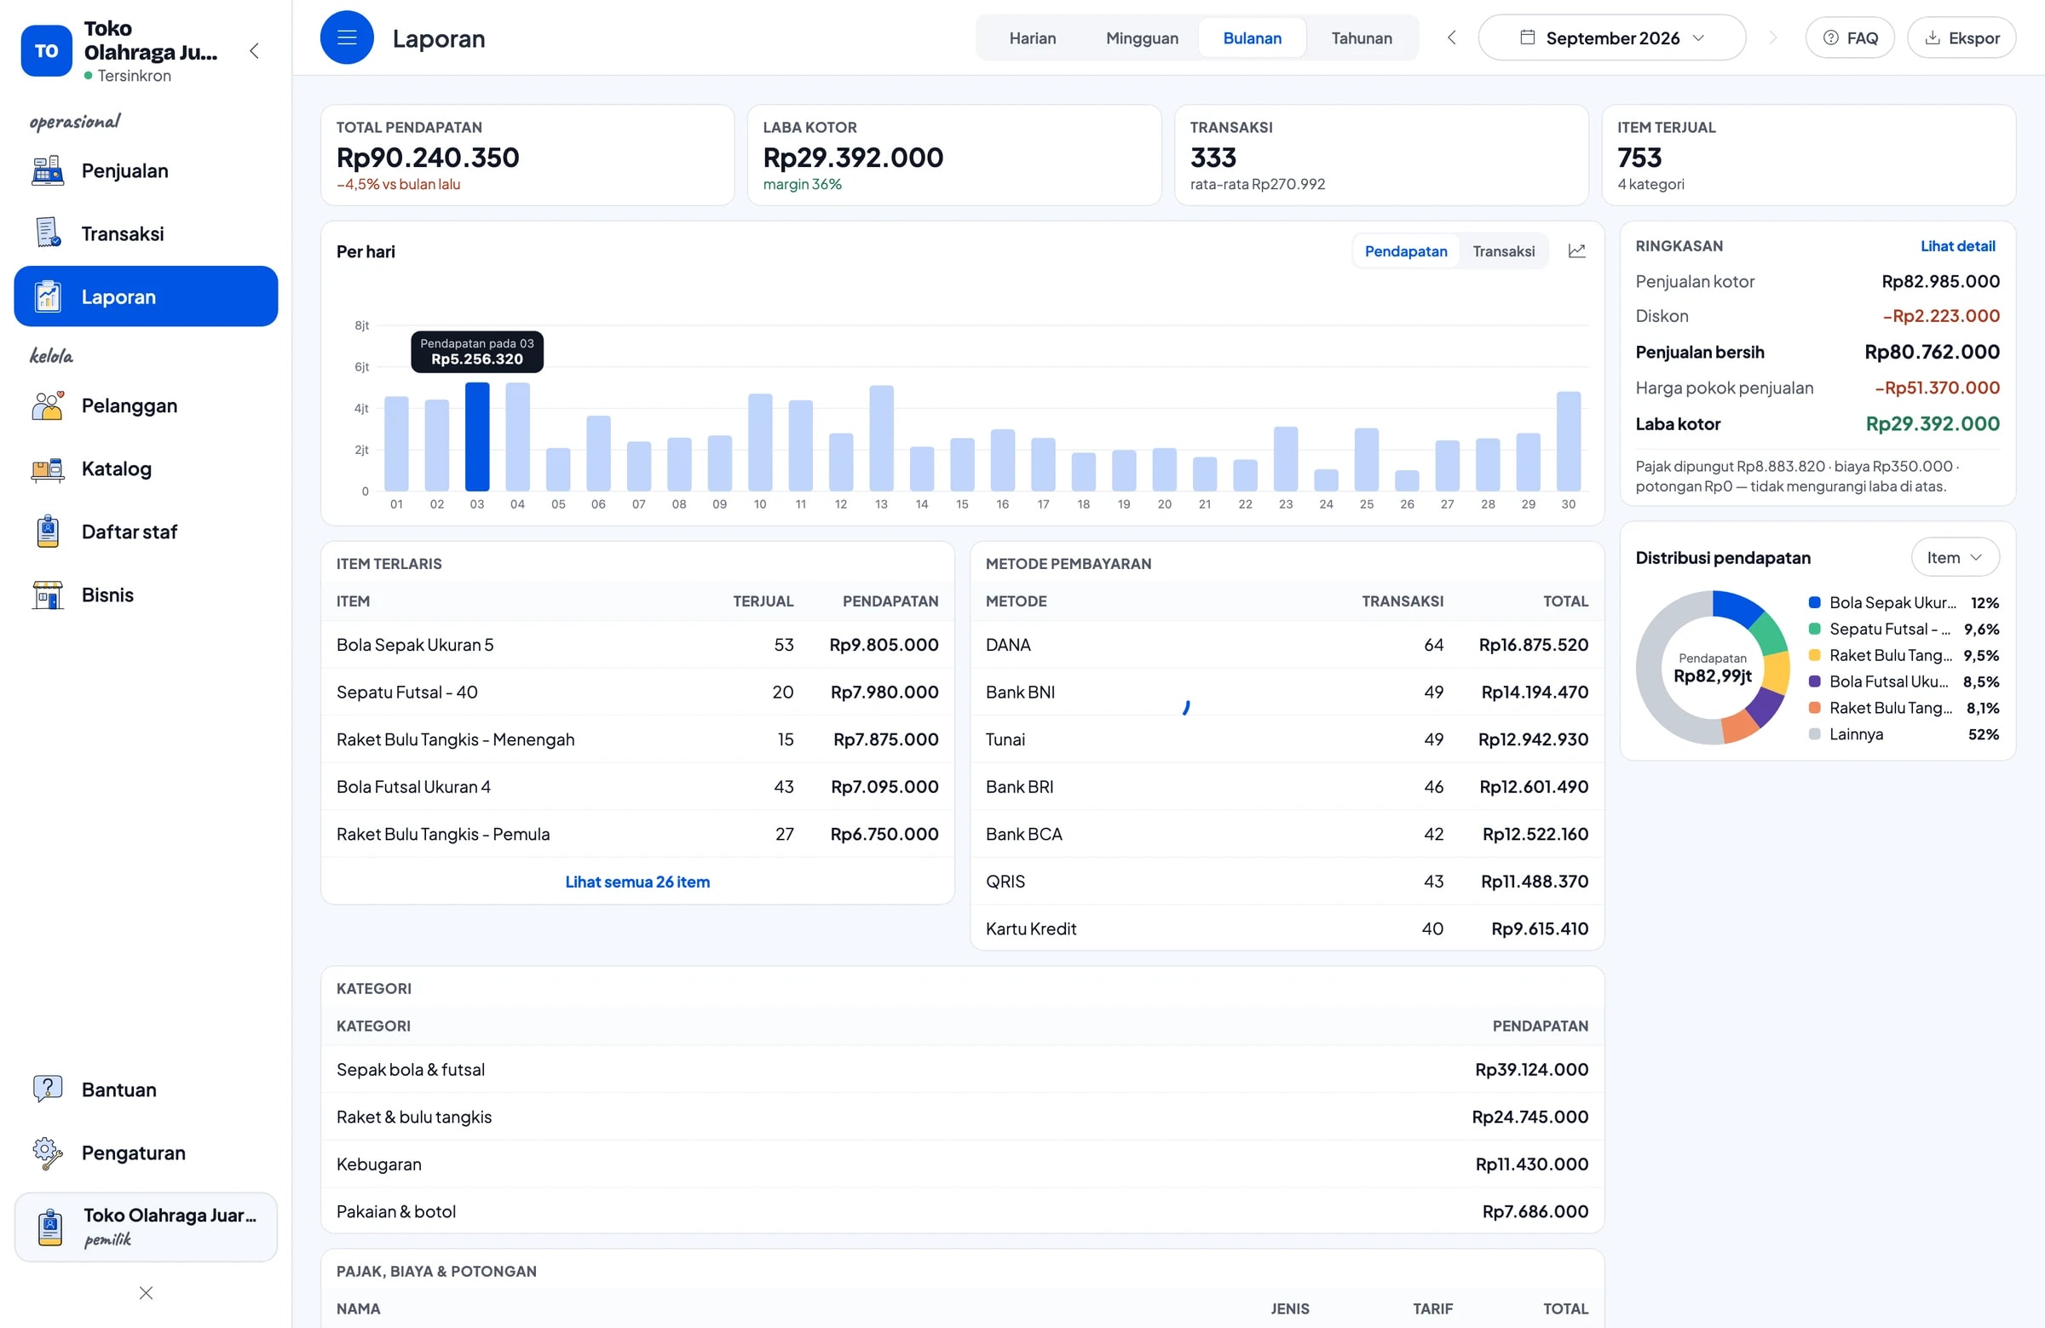2045x1328 pixels.
Task: Open the Toko Olahraga pemilik account card
Action: [x=146, y=1227]
